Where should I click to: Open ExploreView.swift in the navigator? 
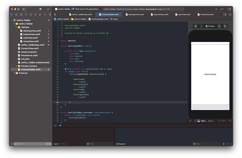pos(30,34)
